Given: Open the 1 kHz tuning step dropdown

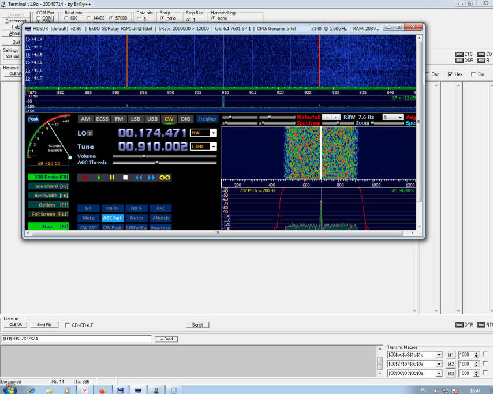Looking at the screenshot, I should 214,147.
